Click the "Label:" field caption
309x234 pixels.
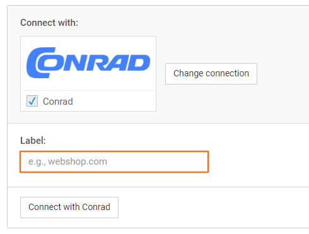click(x=33, y=141)
